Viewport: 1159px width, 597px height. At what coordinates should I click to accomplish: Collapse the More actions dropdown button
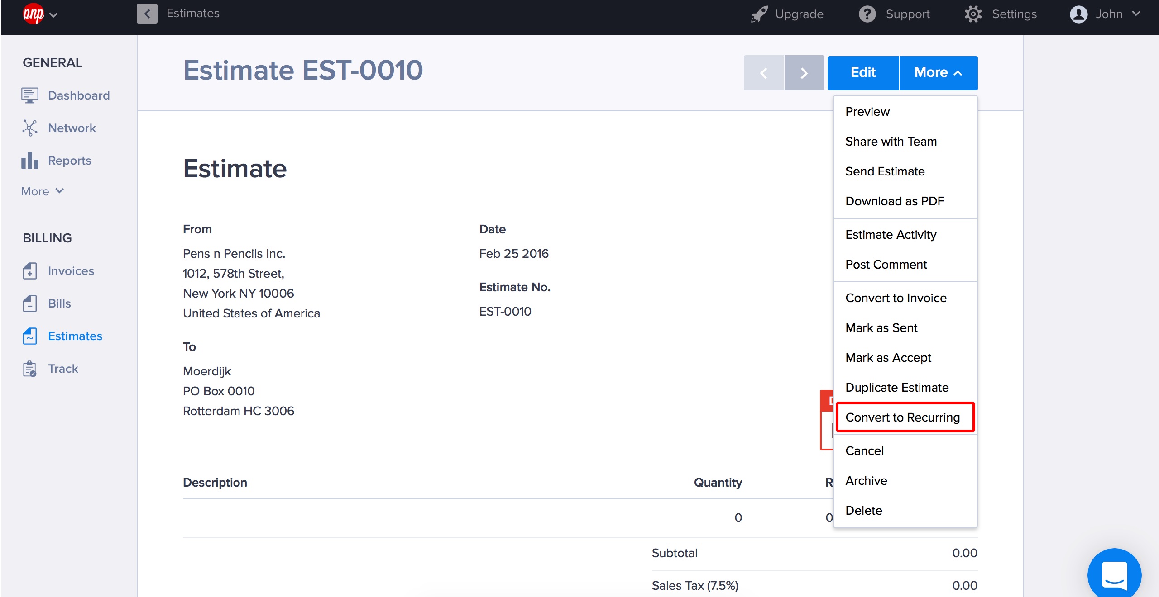click(x=938, y=73)
